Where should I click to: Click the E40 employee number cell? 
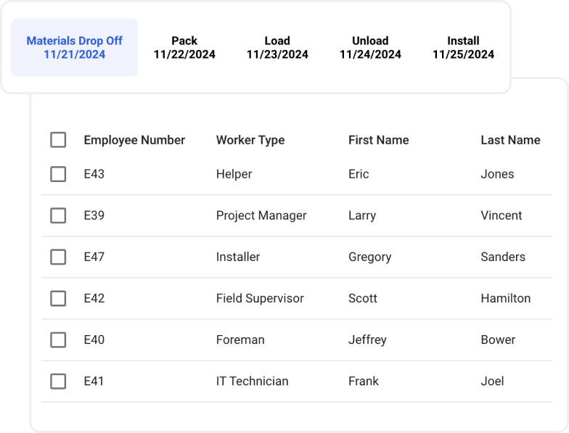point(94,339)
